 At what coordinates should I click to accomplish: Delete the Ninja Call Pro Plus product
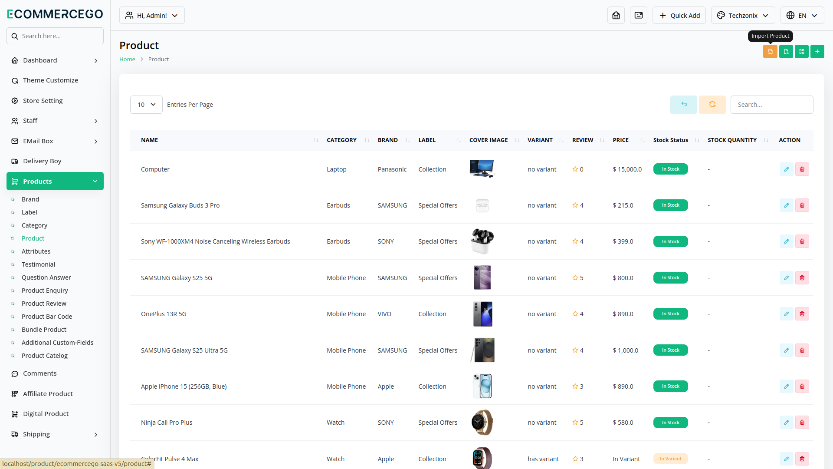(802, 423)
